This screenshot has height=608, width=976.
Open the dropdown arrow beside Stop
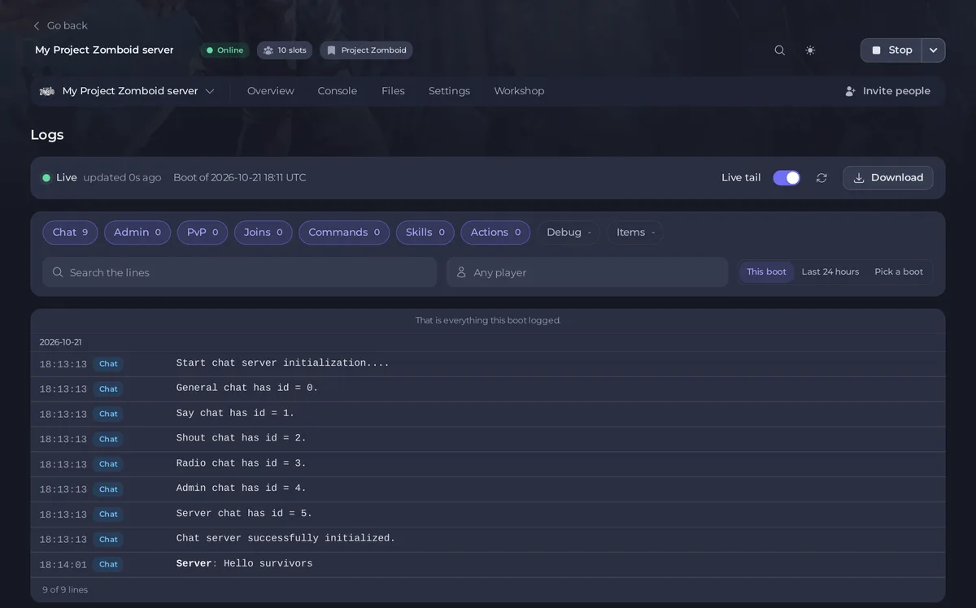click(x=934, y=50)
